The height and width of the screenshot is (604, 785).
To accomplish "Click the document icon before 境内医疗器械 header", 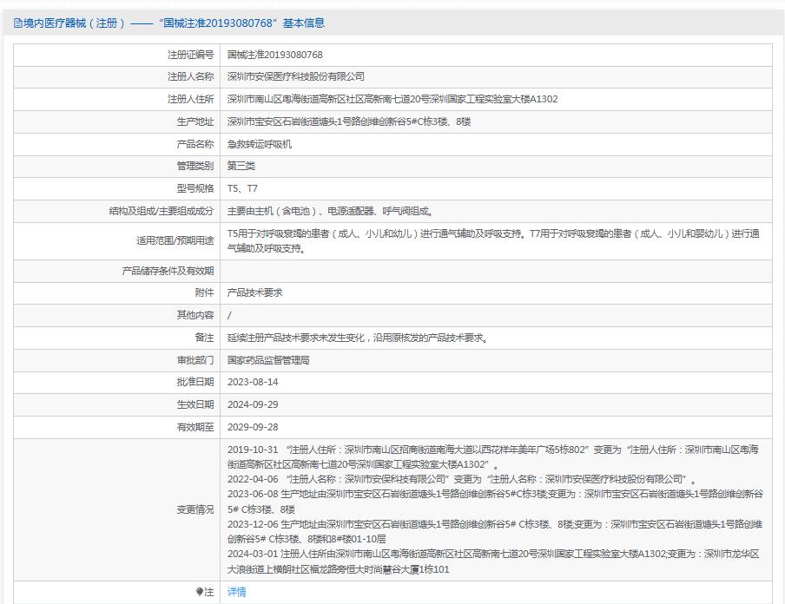I will pyautogui.click(x=16, y=24).
